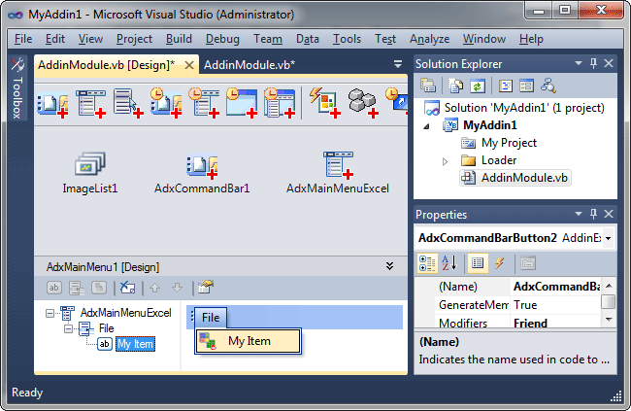The width and height of the screenshot is (631, 411).
Task: Click File in the menu preview
Action: pyautogui.click(x=211, y=318)
